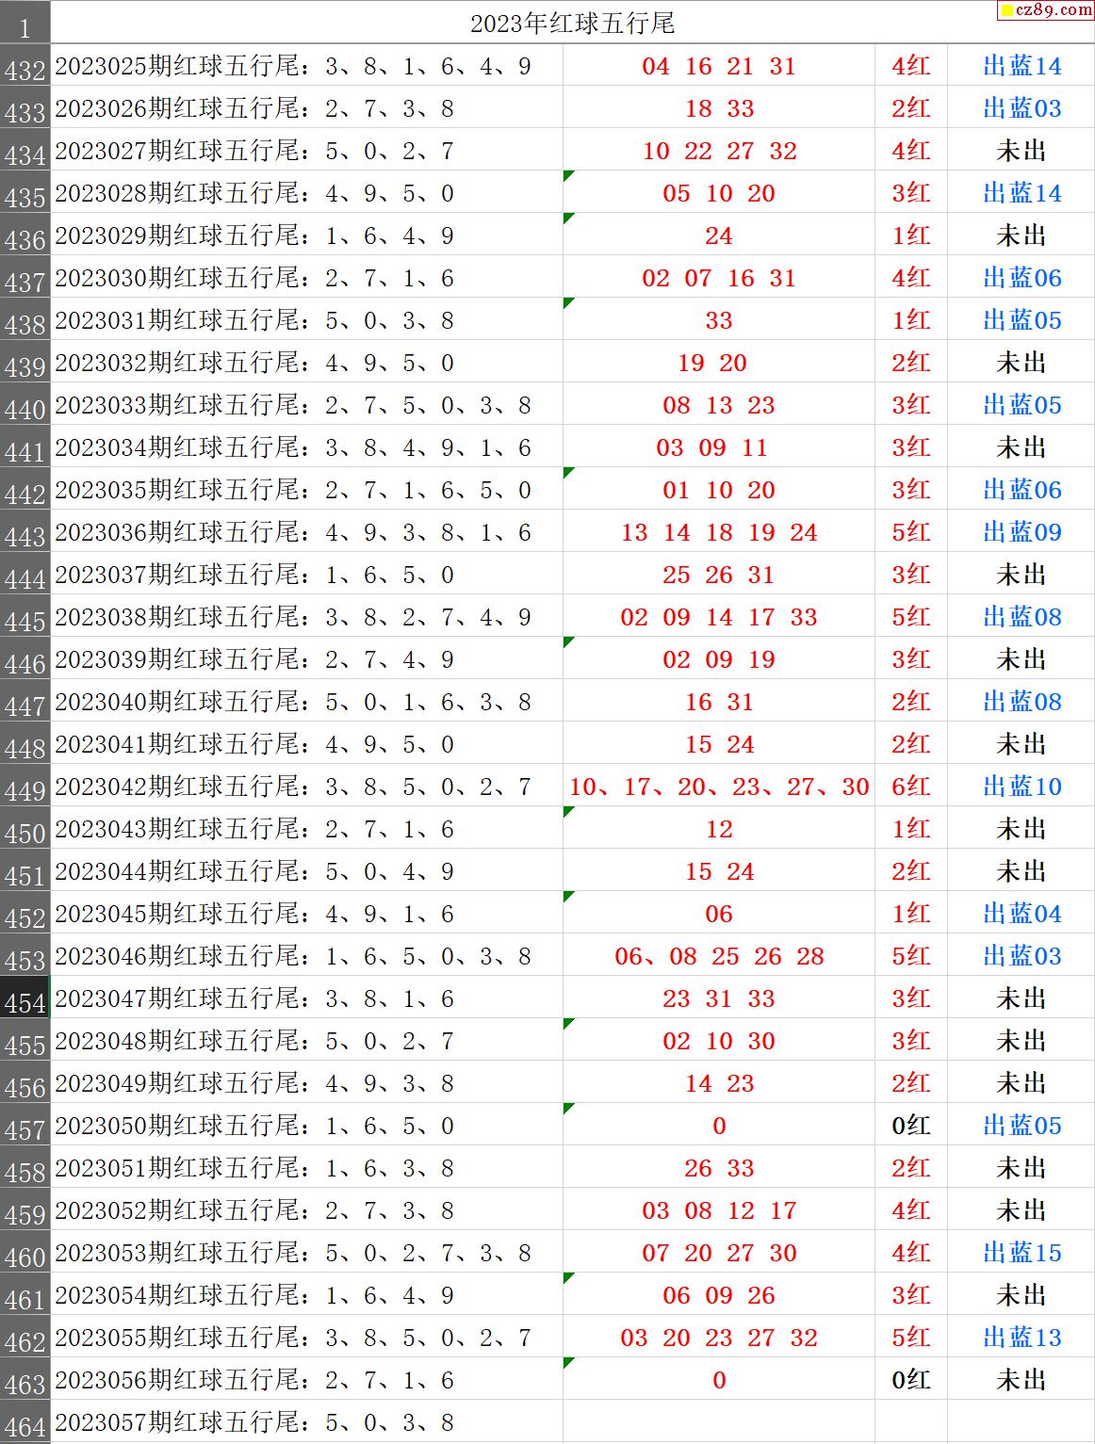Click cell with numbers 23 31 33

(x=719, y=998)
